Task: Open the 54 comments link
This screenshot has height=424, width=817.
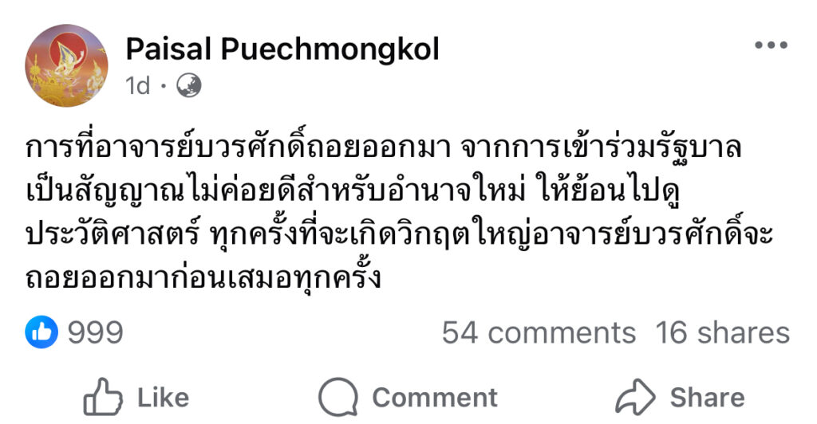Action: pyautogui.click(x=539, y=332)
